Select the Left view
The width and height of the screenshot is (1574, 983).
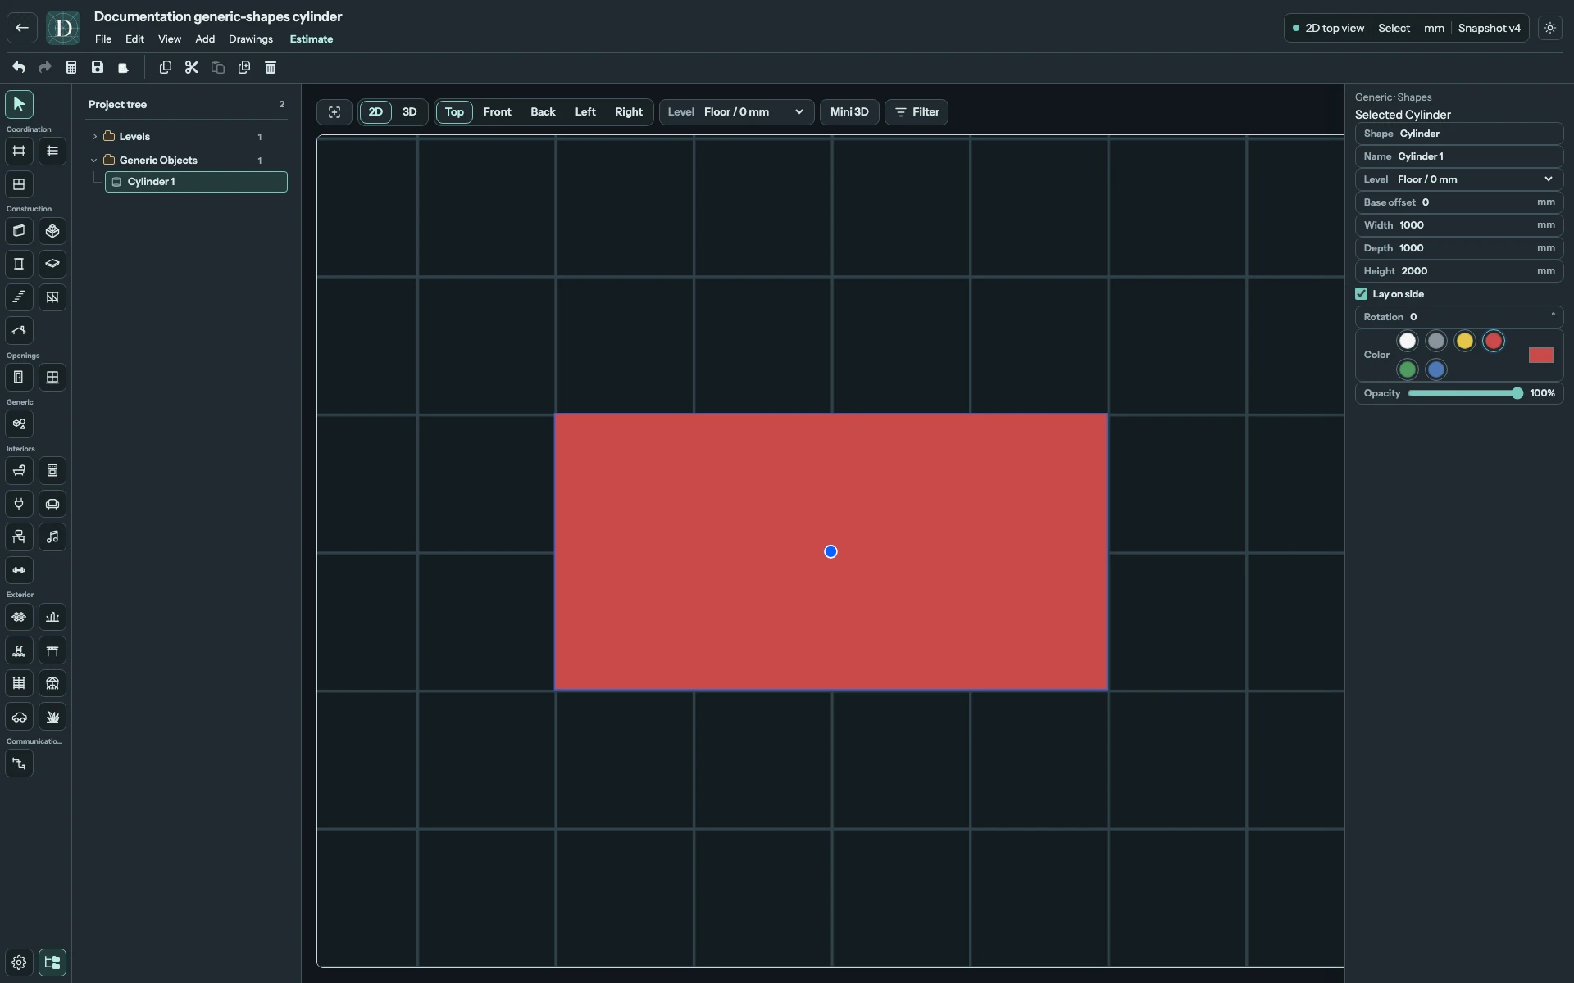(x=585, y=112)
